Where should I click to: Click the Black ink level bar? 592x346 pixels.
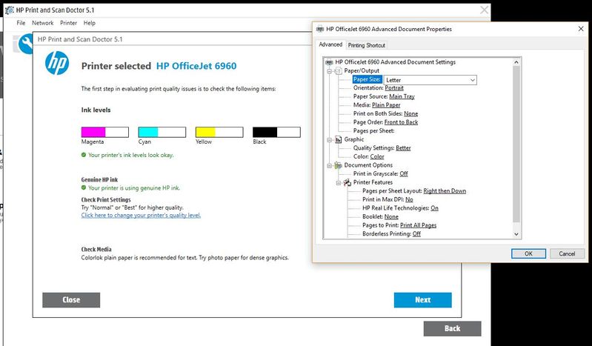277,132
